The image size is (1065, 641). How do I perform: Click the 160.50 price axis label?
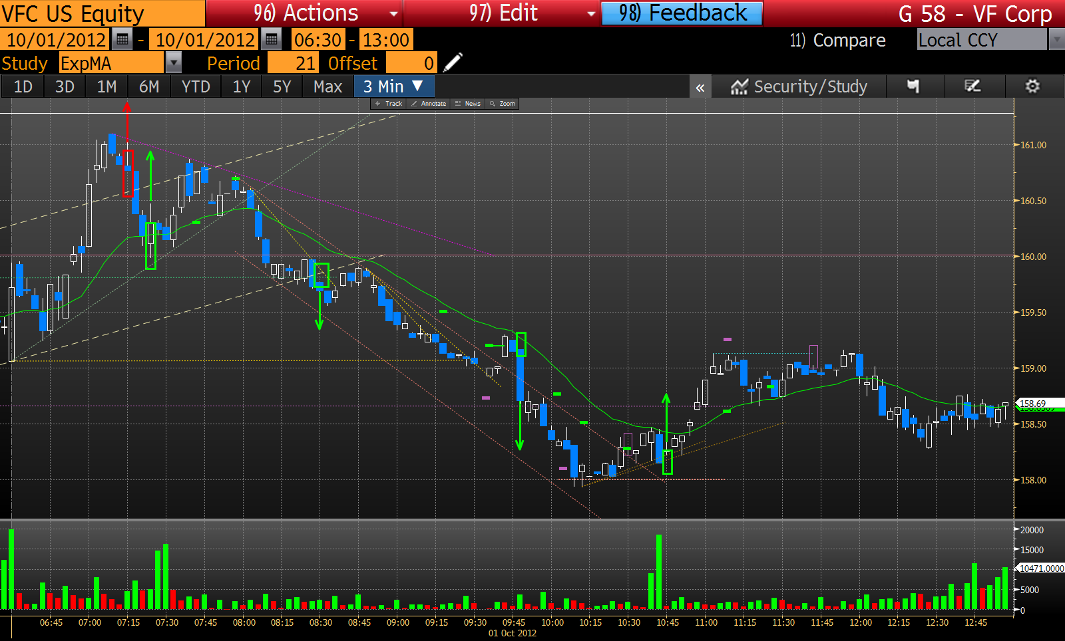click(1034, 201)
